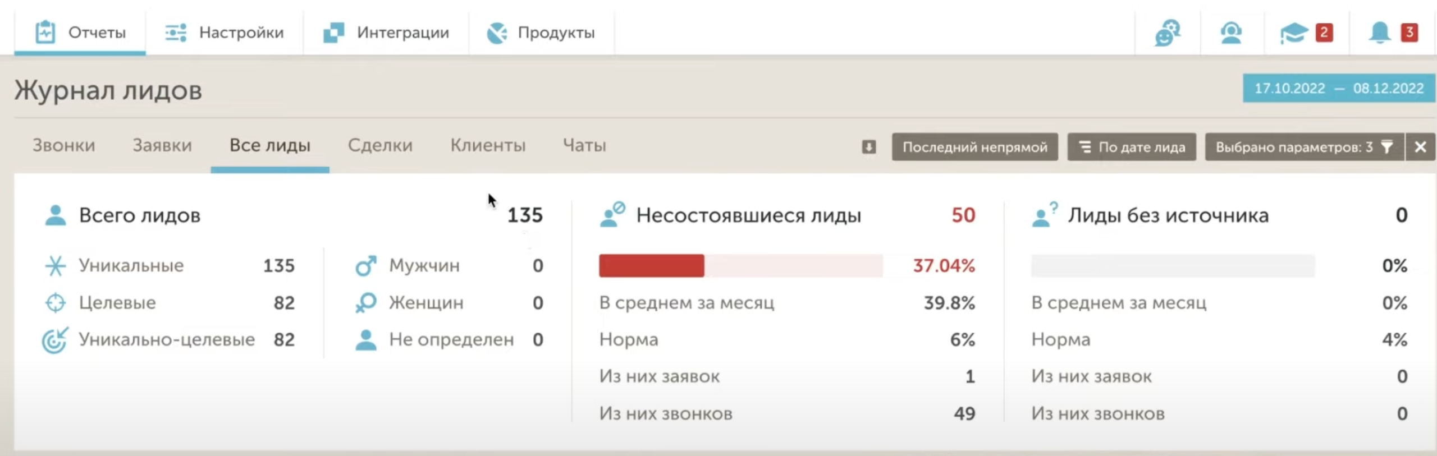Click the red badge 2 on training
The height and width of the screenshot is (456, 1437).
click(1324, 33)
